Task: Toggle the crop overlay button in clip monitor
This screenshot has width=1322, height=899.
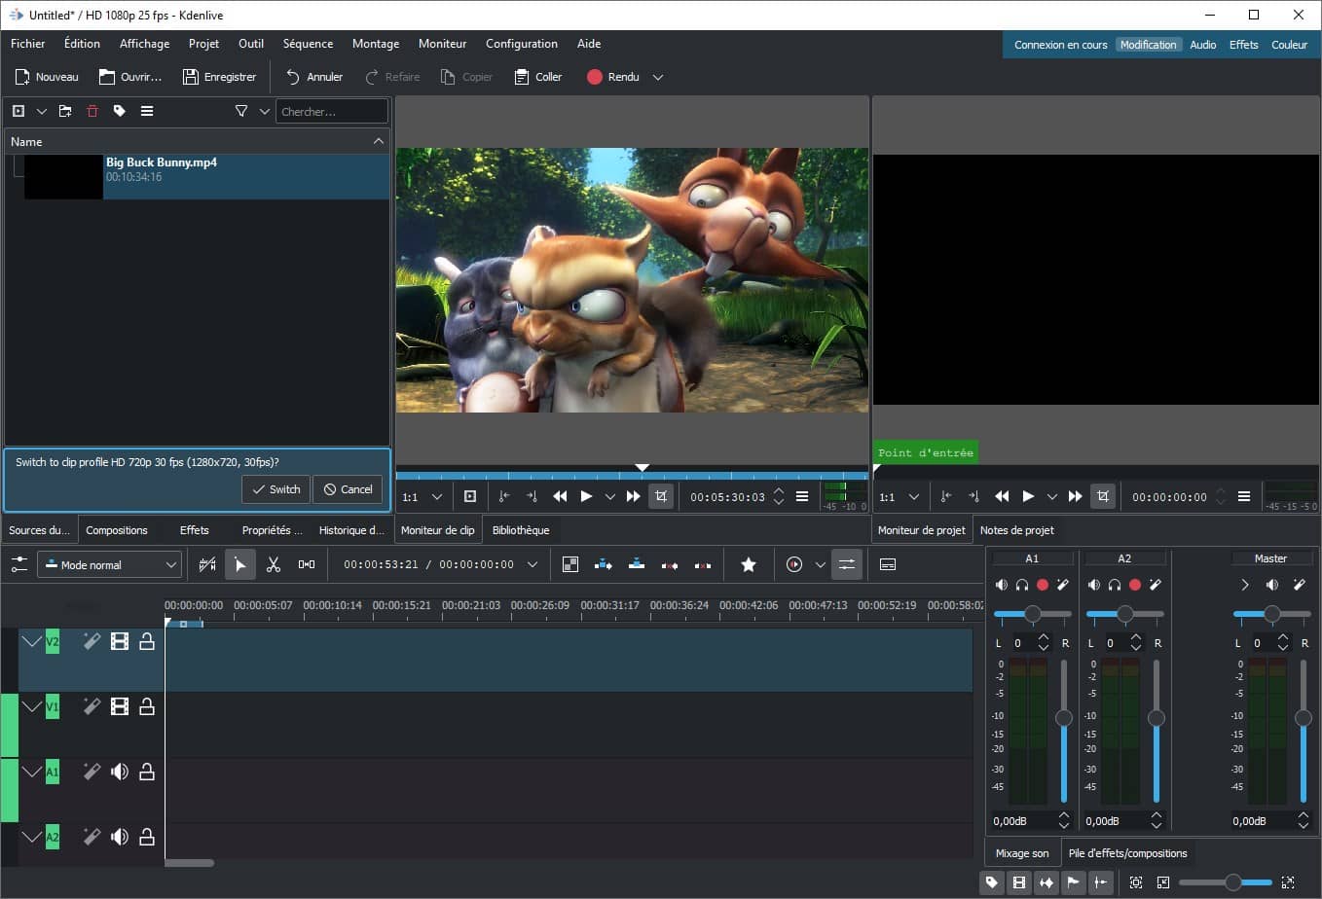Action: click(x=661, y=496)
